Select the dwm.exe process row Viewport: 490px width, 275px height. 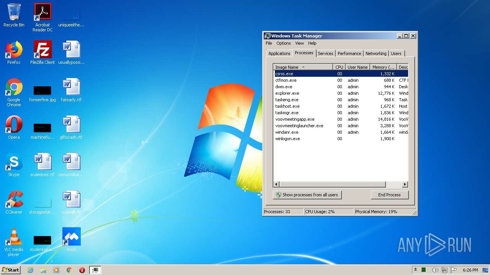341,87
